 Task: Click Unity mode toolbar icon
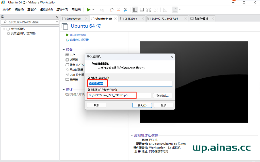pos(156,10)
